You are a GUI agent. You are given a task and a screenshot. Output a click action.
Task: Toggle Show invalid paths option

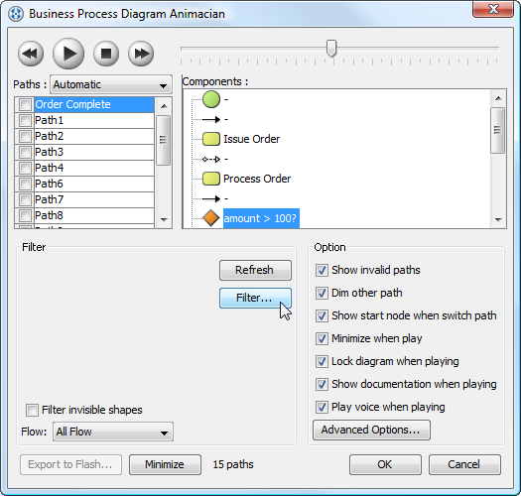pyautogui.click(x=322, y=270)
